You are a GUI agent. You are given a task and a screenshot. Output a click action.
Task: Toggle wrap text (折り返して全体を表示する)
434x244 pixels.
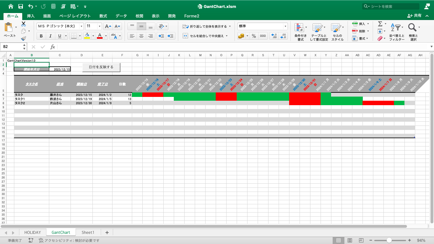pos(207,26)
